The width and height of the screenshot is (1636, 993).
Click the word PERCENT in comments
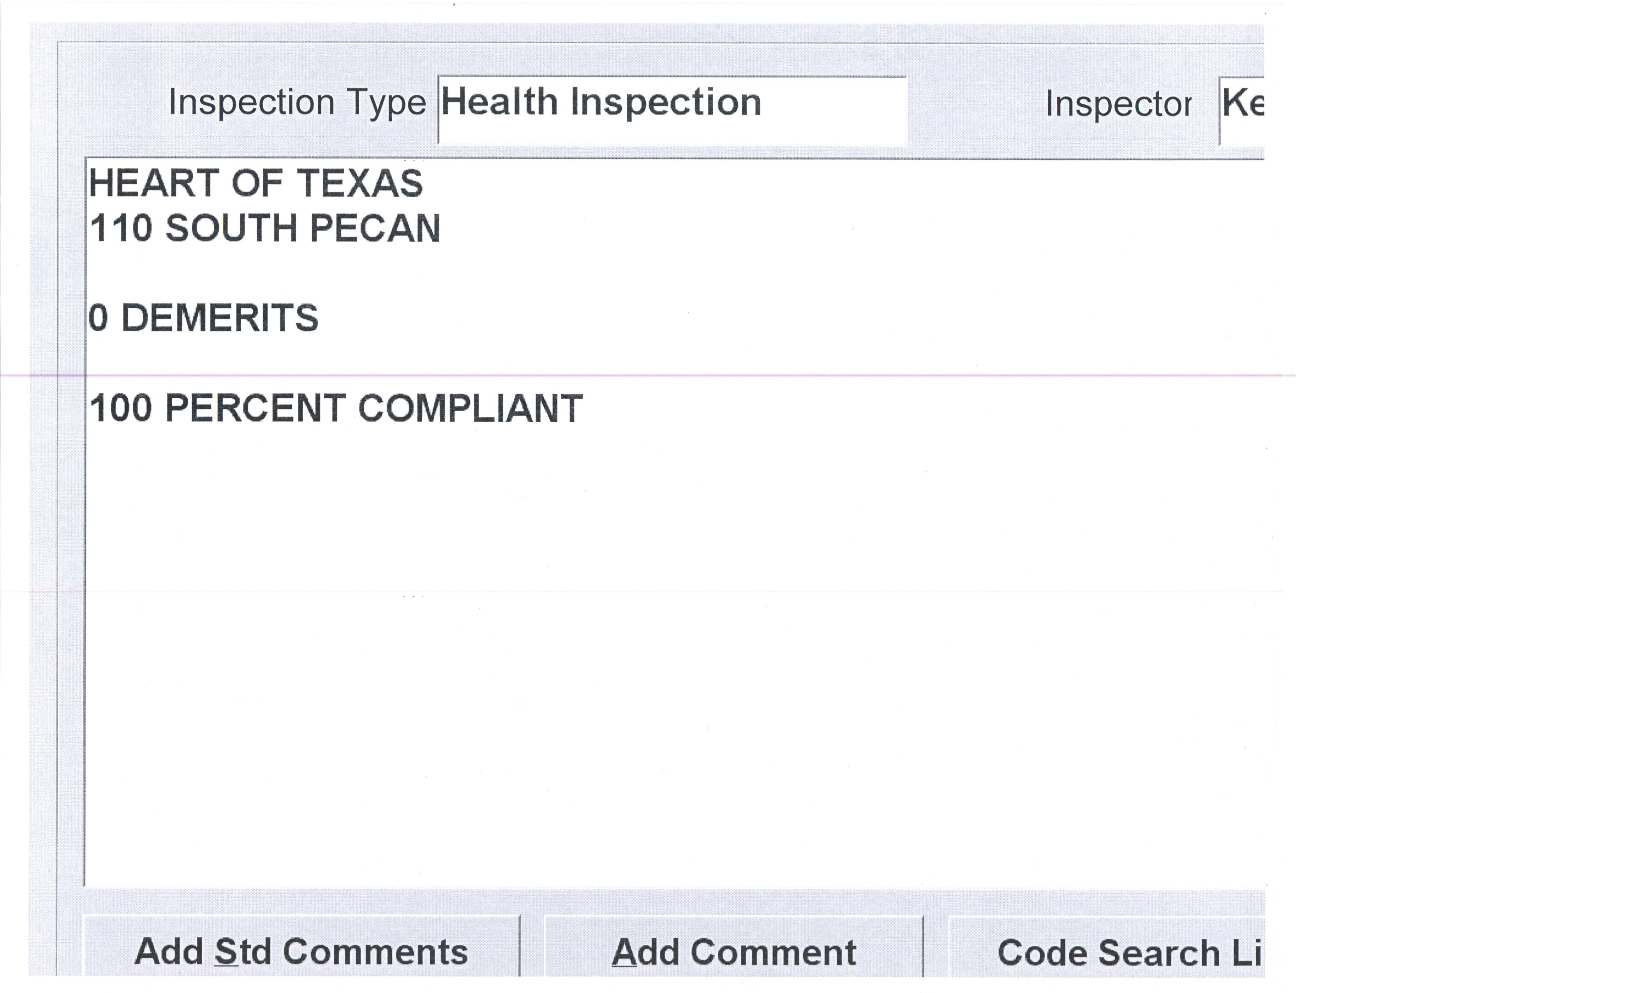coord(255,408)
